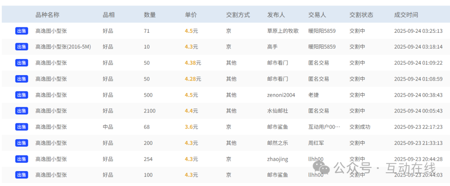Click the 出售 badge in the 中品 row
Viewport: 450px width, 186px height.
pyautogui.click(x=22, y=127)
